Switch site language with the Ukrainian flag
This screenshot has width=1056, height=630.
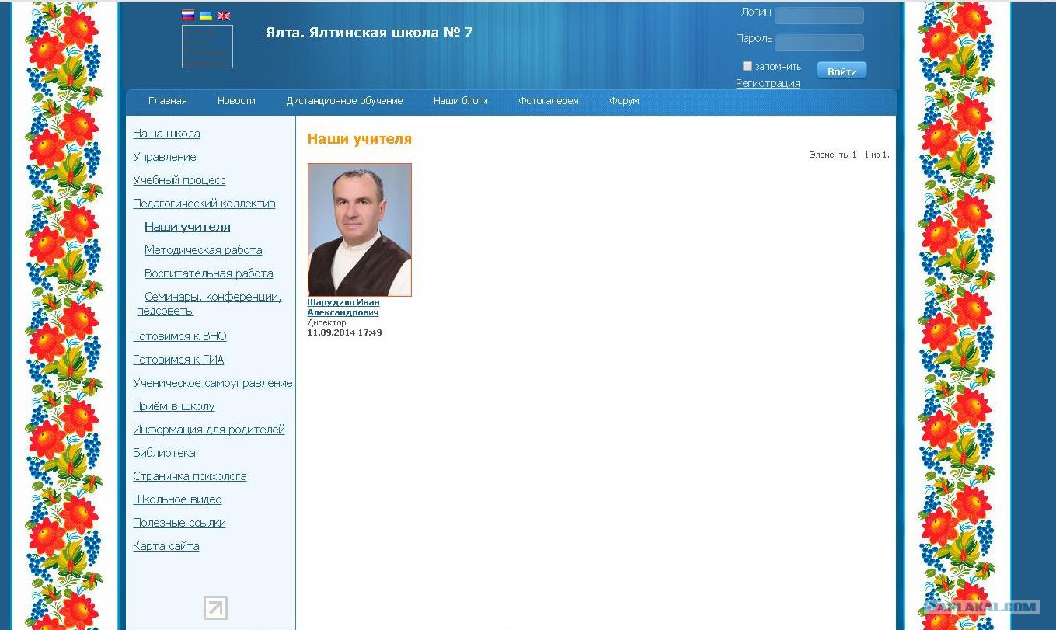pyautogui.click(x=206, y=16)
